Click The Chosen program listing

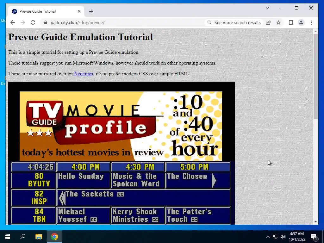(198, 180)
